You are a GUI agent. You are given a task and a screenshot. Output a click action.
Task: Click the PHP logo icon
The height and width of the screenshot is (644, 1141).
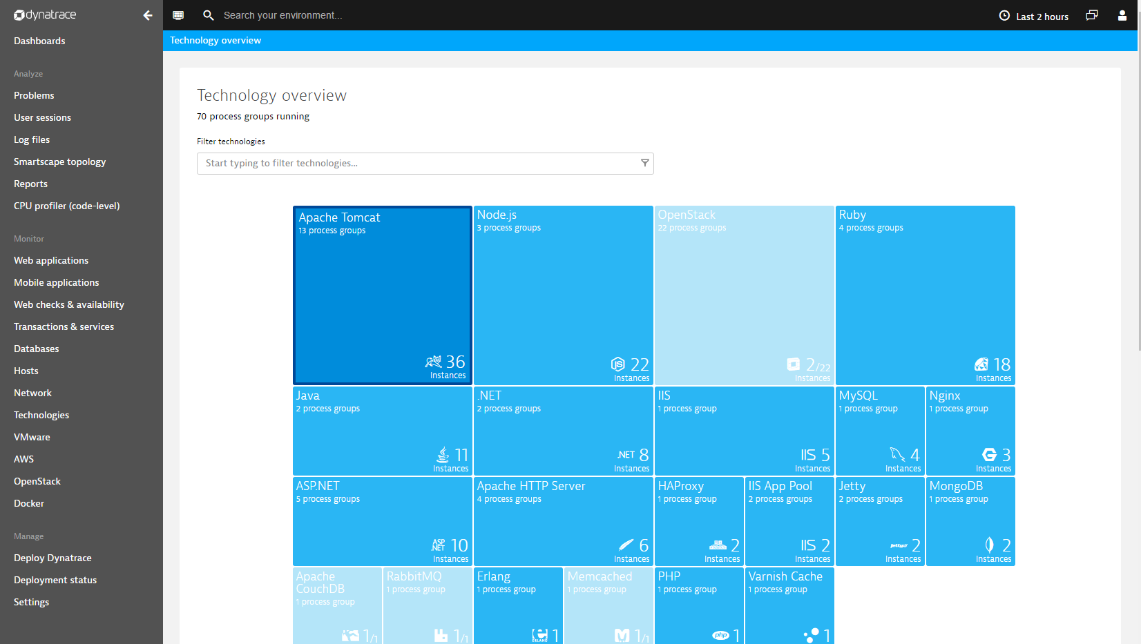pyautogui.click(x=721, y=635)
